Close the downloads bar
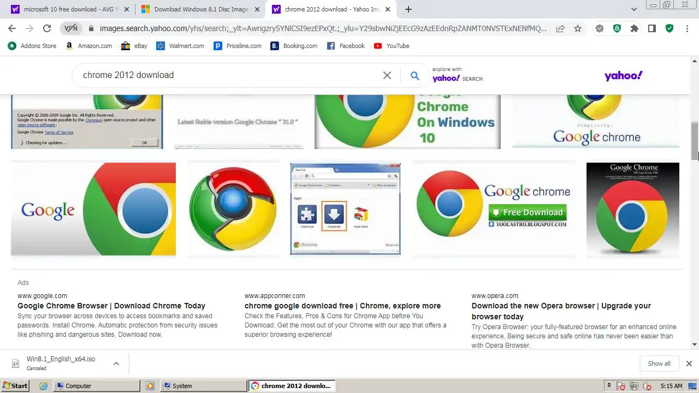 tap(689, 364)
